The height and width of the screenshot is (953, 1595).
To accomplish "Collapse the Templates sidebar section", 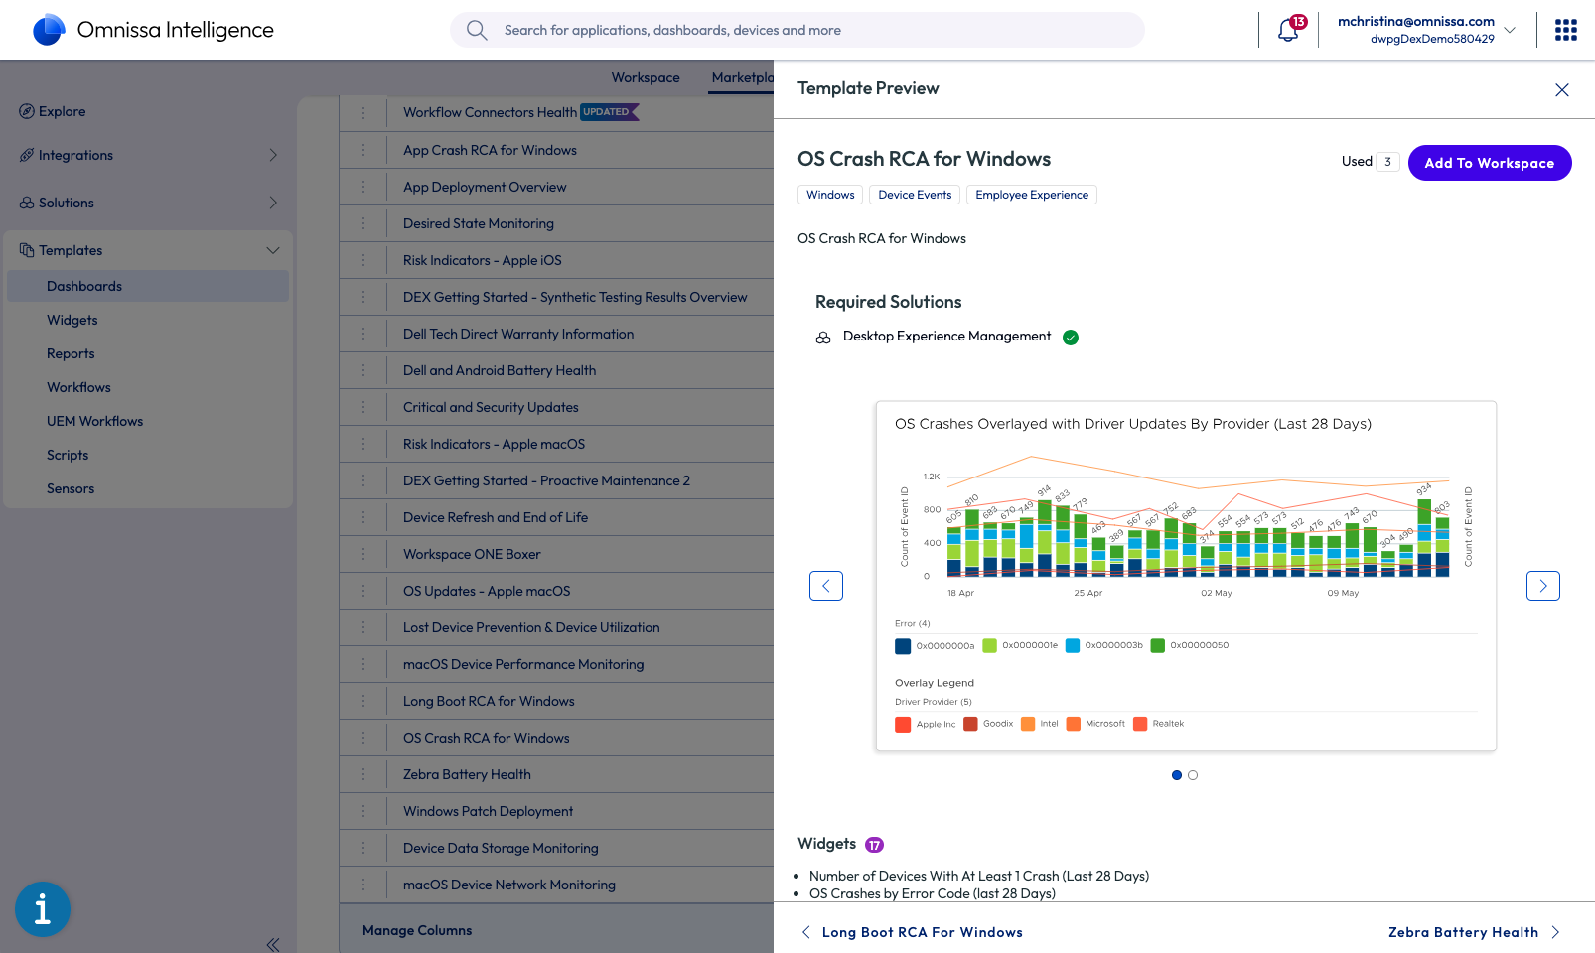I will click(273, 250).
